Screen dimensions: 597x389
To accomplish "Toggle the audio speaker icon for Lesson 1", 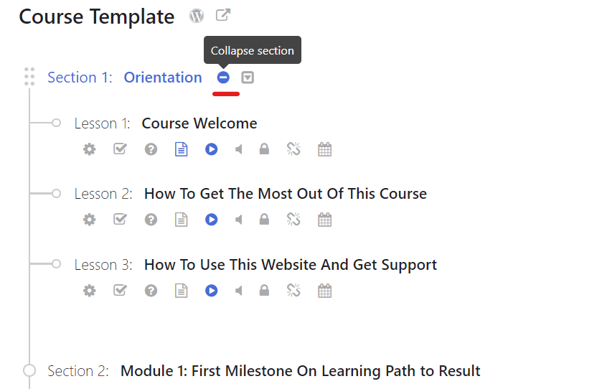I will [239, 149].
